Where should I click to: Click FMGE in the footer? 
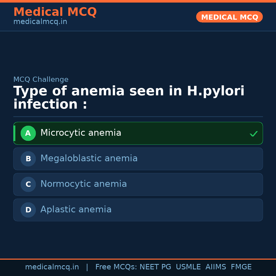241,267
